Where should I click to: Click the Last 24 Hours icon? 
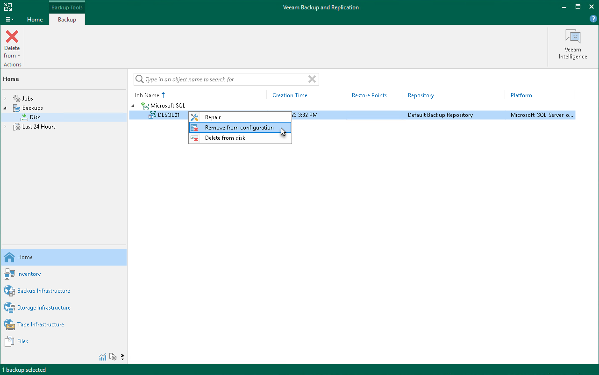(17, 127)
